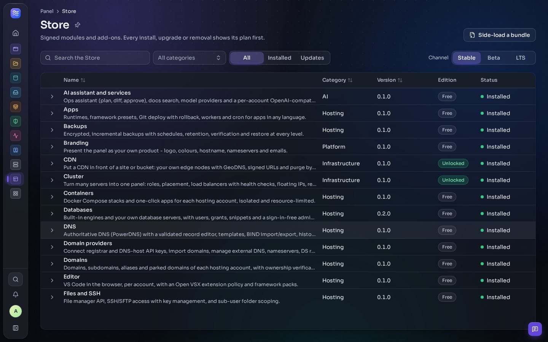Click the Search the Store field

95,58
